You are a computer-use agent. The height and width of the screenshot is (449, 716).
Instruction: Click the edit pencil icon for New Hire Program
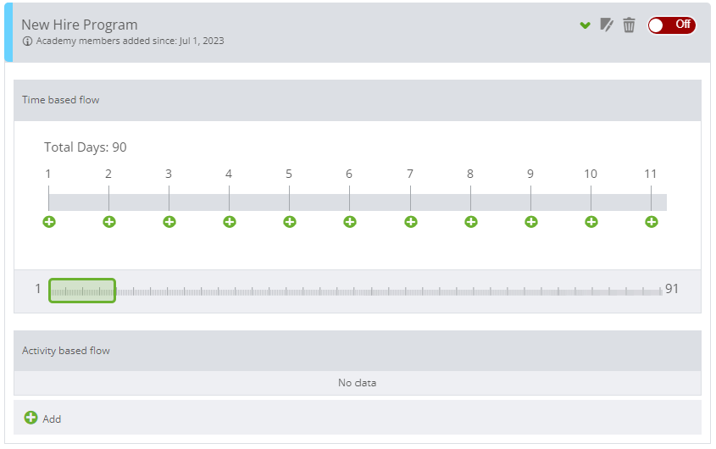tap(607, 25)
